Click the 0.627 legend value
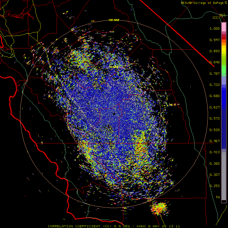The image size is (228, 228). point(215,107)
